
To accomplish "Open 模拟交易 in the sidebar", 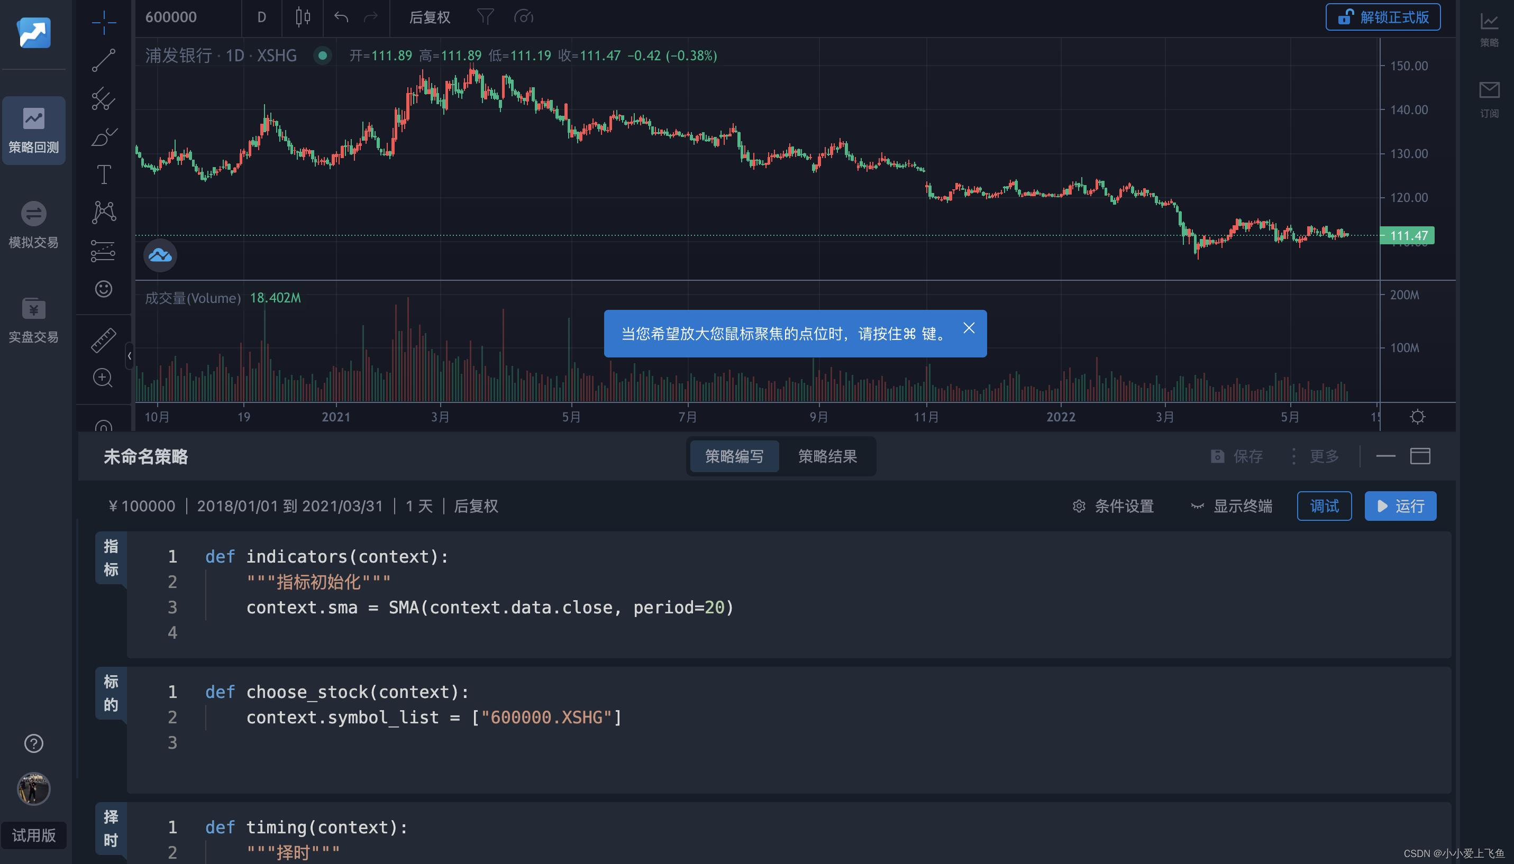I will click(34, 225).
